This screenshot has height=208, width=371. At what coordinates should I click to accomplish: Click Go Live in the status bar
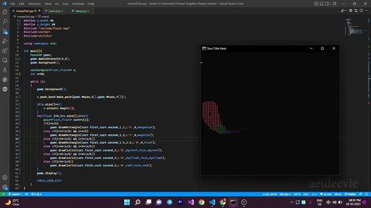pos(326,194)
